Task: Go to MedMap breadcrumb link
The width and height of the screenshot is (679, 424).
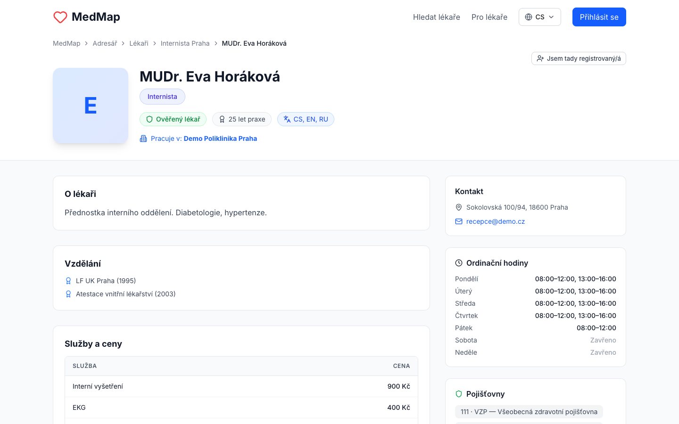Action: pos(66,43)
